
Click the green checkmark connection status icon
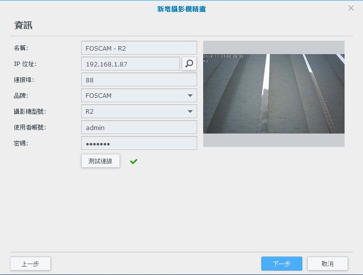[133, 161]
